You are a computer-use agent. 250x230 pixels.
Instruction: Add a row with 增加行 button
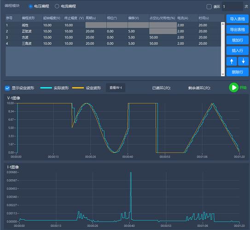[x=238, y=40]
